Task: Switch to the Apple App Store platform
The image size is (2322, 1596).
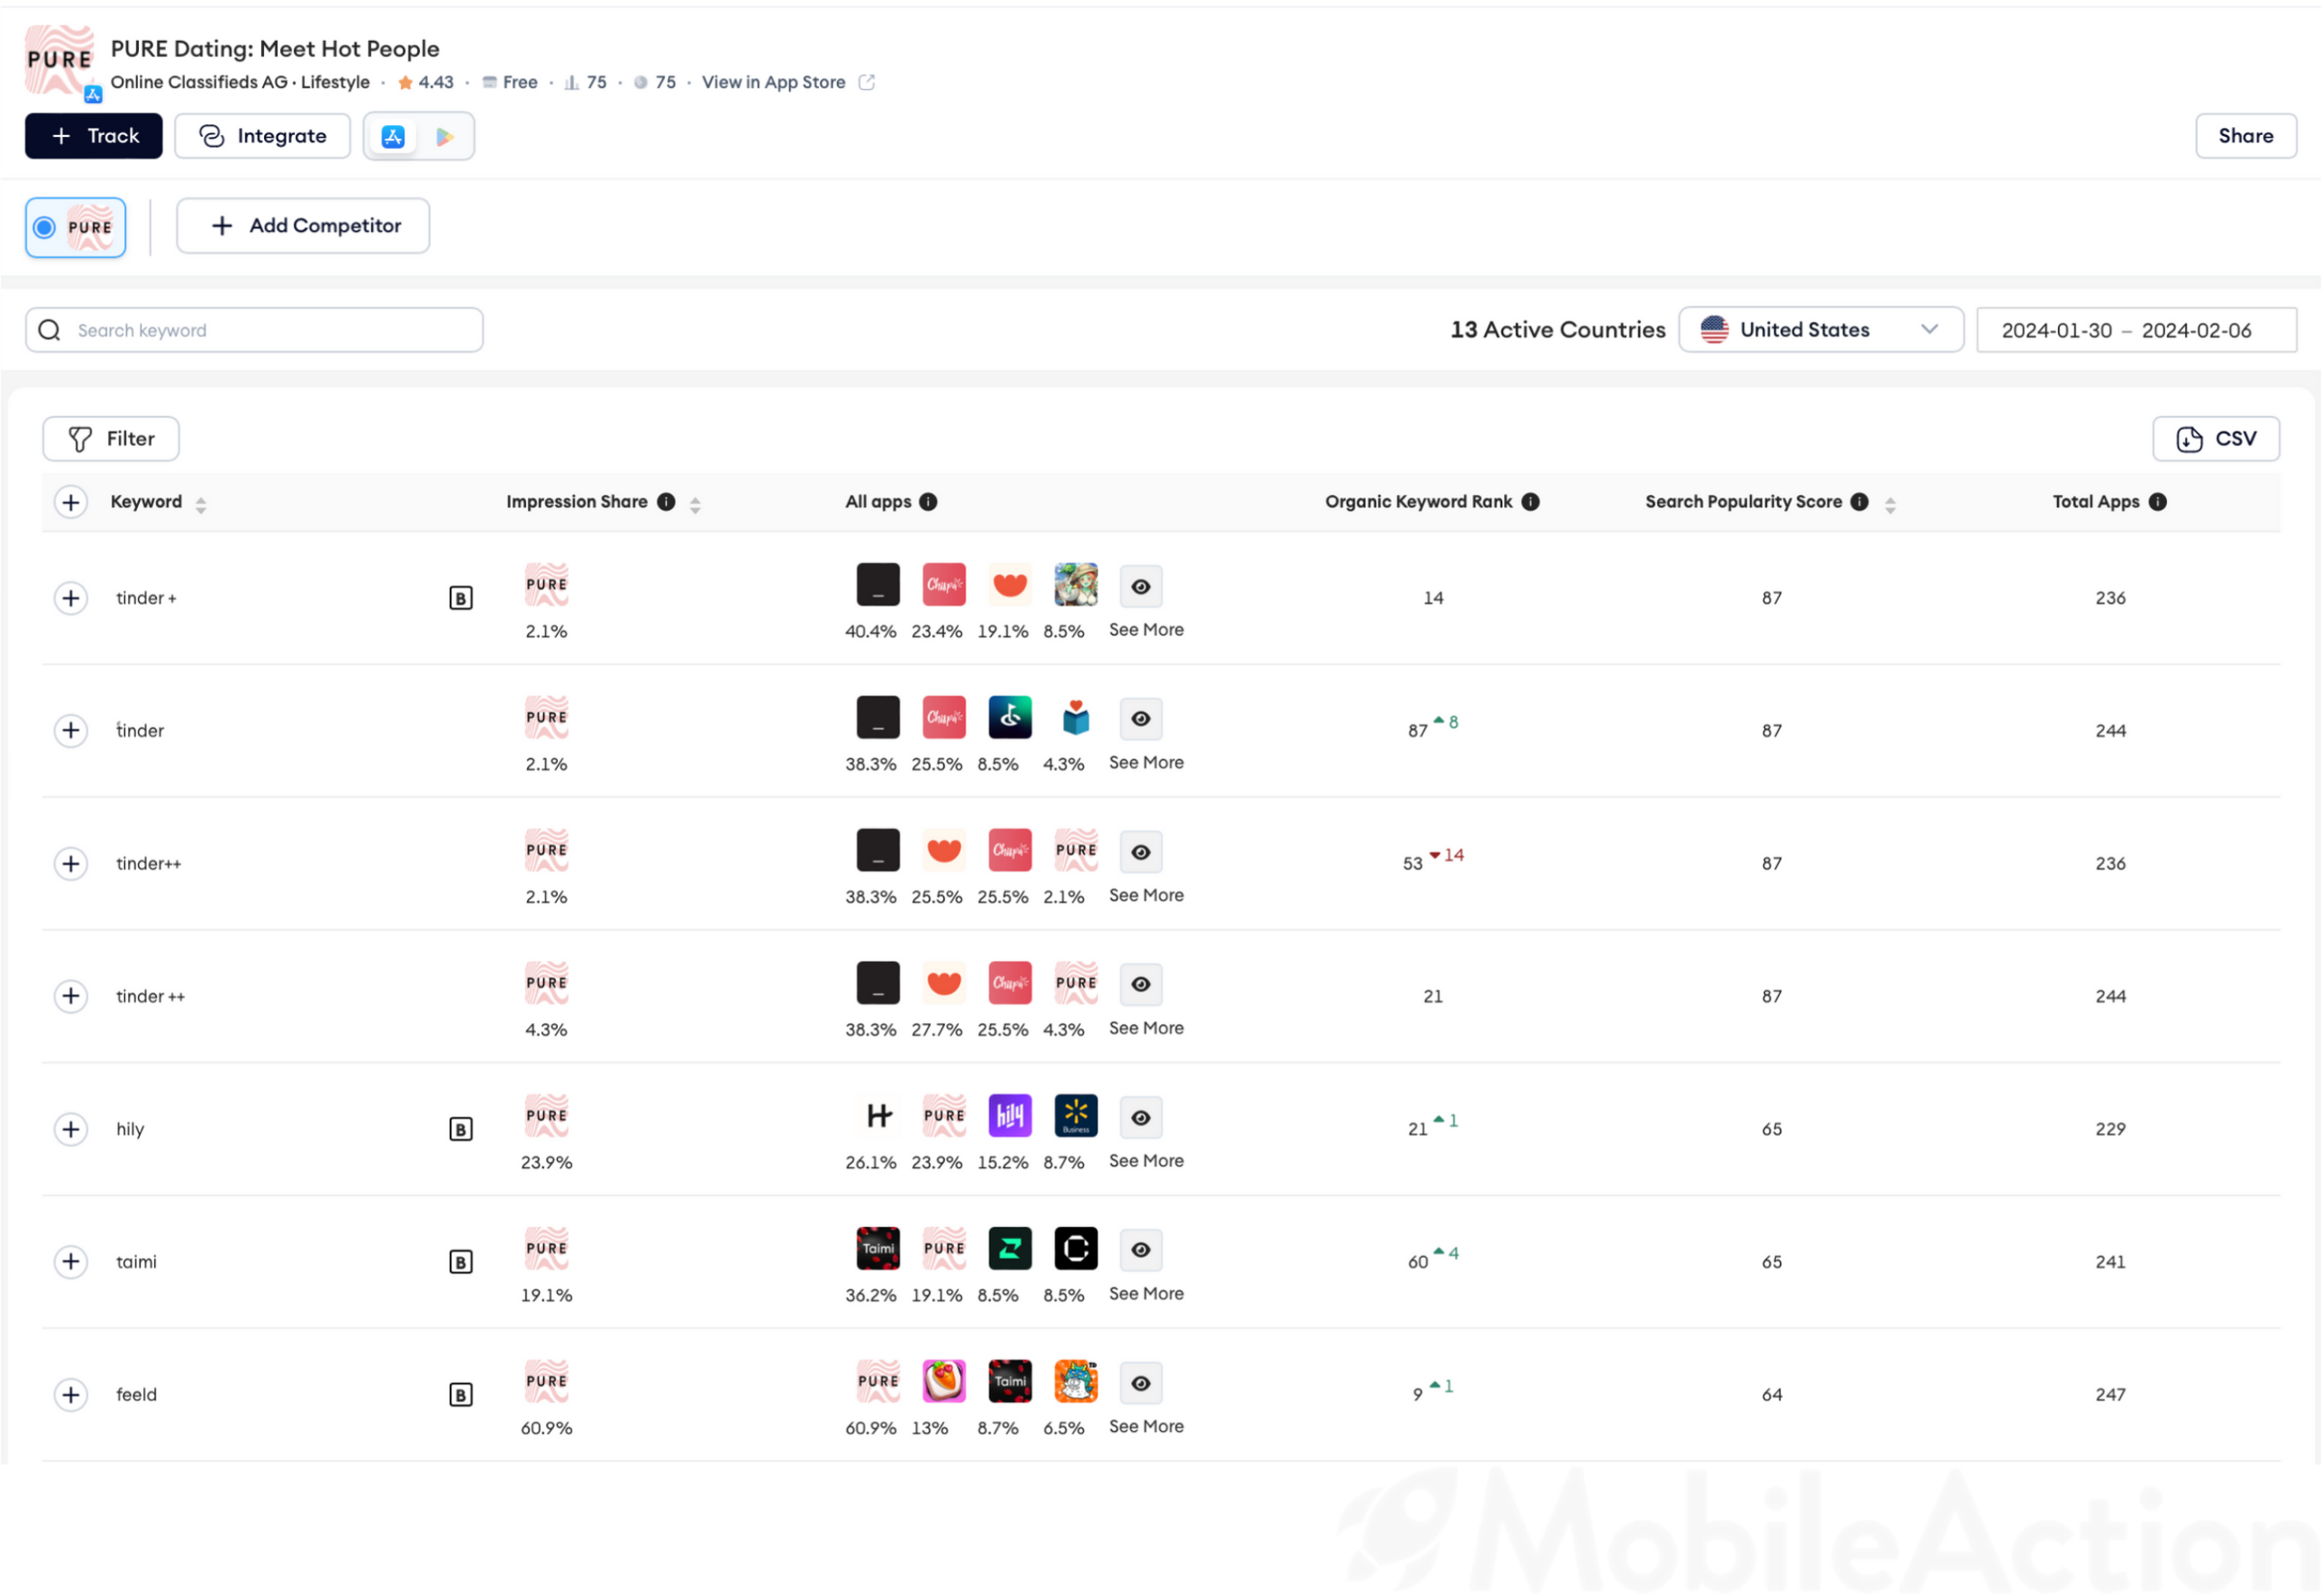Action: [x=393, y=137]
